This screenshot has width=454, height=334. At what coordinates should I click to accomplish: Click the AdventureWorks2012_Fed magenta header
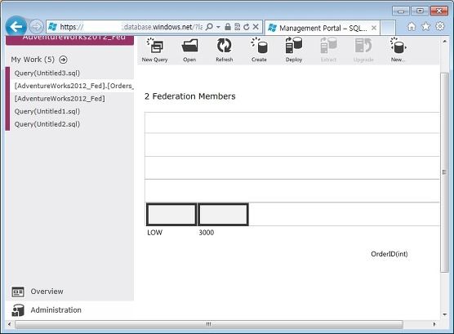[x=69, y=40]
